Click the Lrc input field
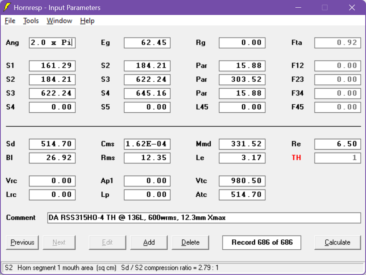Viewport: 366px width, 275px height. [x=52, y=195]
